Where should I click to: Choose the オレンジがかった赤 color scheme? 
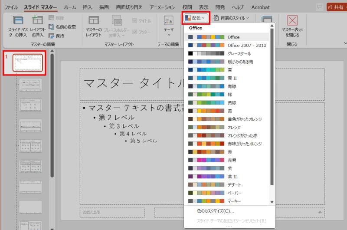(226, 135)
